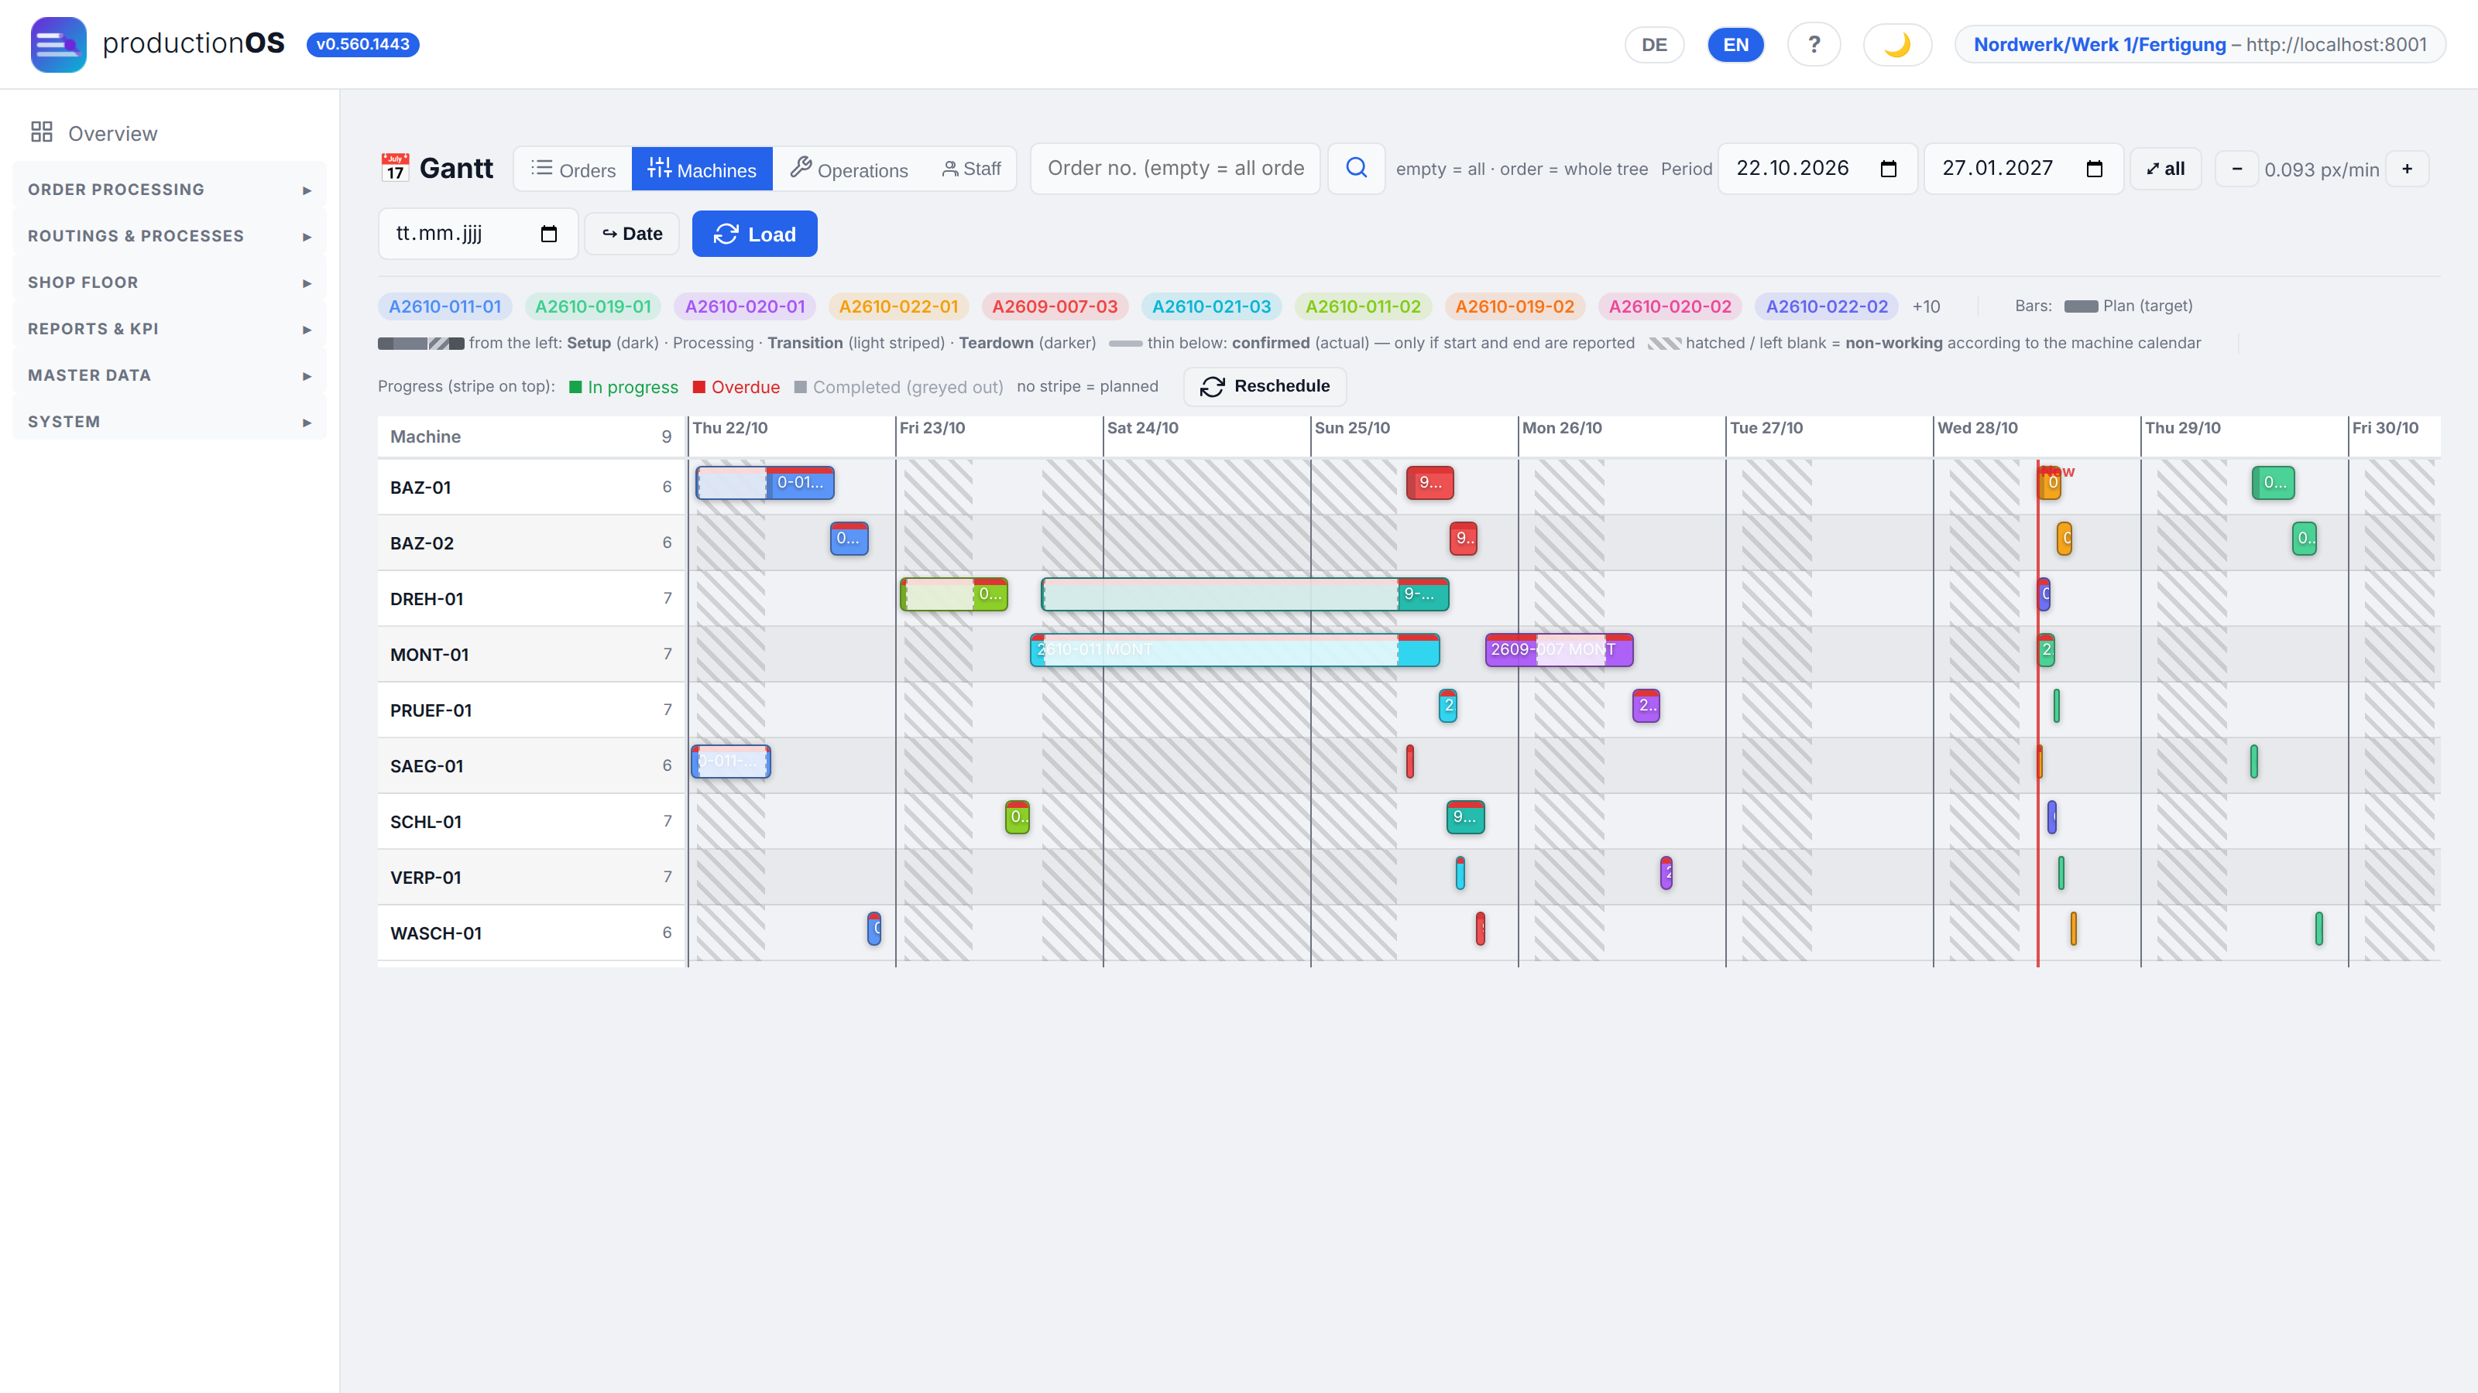Switch language to EN

(1735, 44)
